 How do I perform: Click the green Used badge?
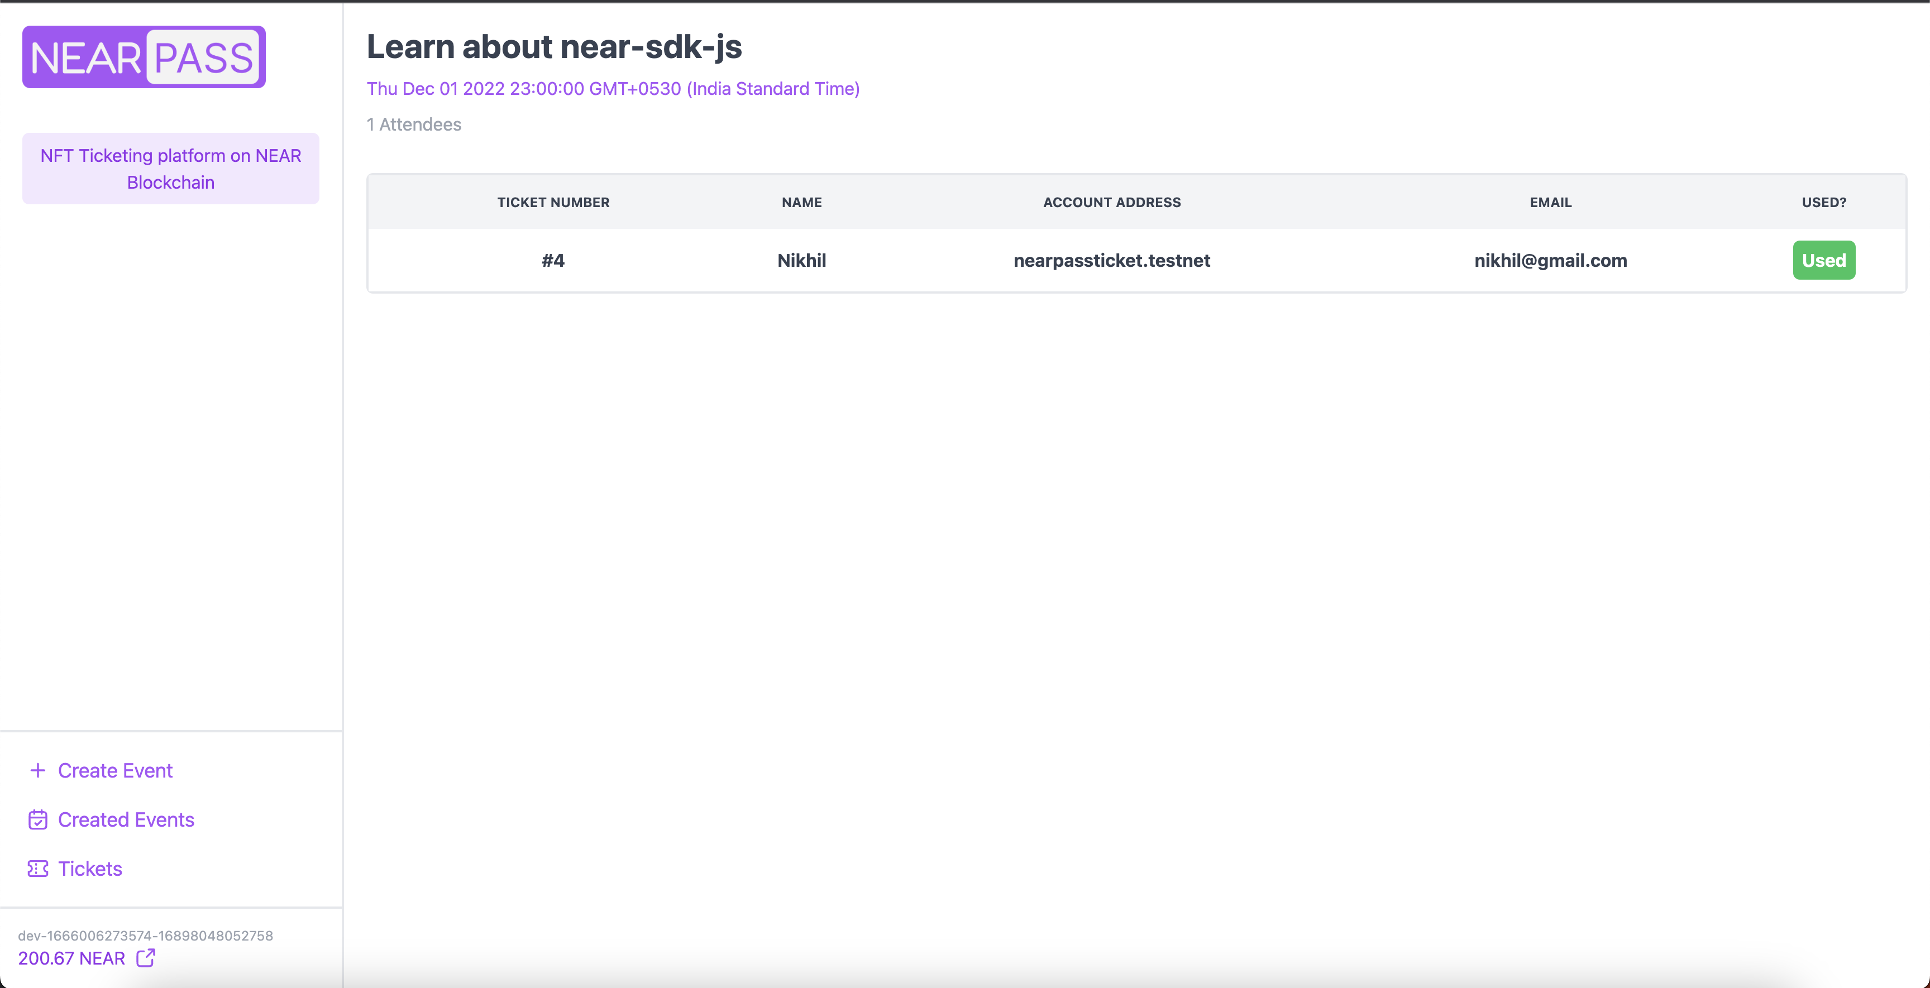[1823, 260]
